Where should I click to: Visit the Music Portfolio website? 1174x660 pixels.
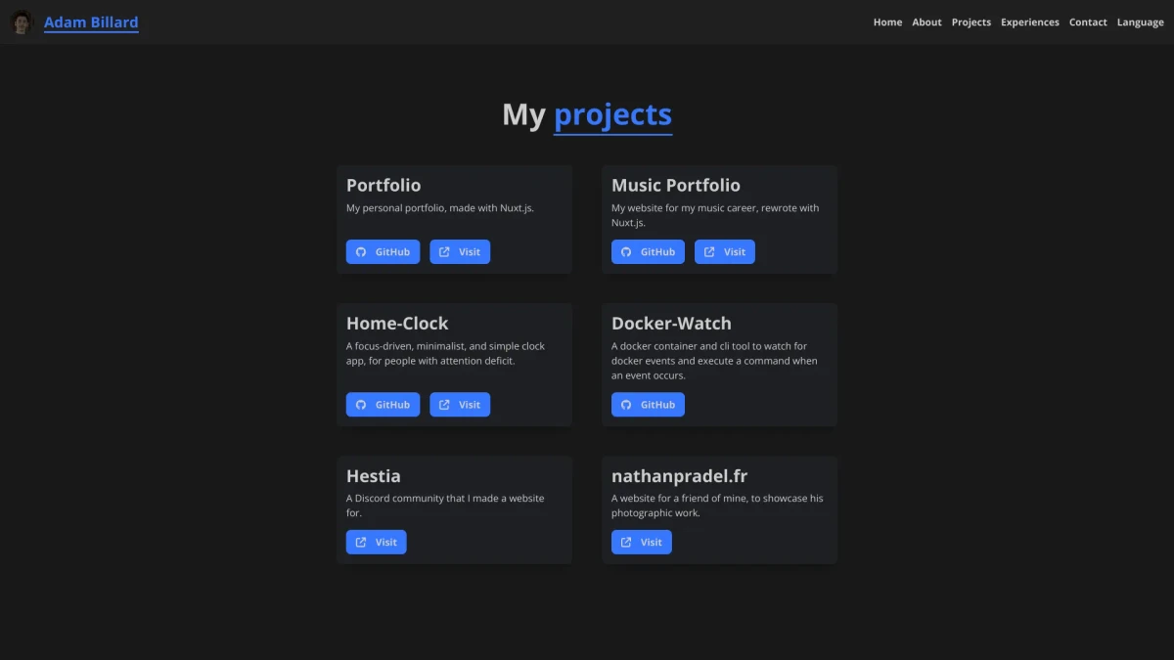(725, 252)
